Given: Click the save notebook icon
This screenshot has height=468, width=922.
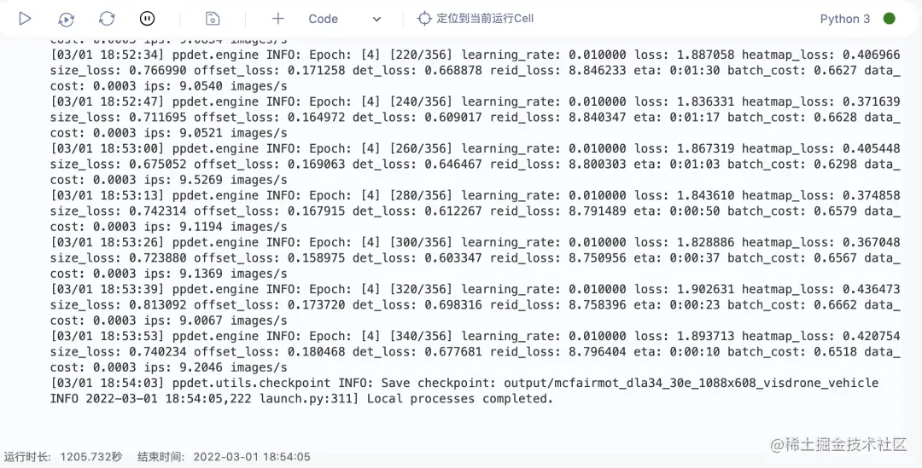Looking at the screenshot, I should point(213,19).
